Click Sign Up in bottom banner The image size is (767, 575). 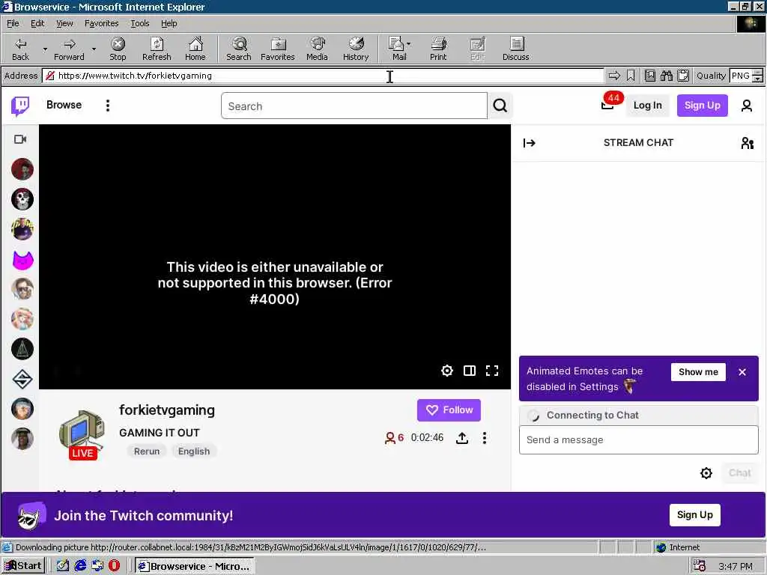694,515
